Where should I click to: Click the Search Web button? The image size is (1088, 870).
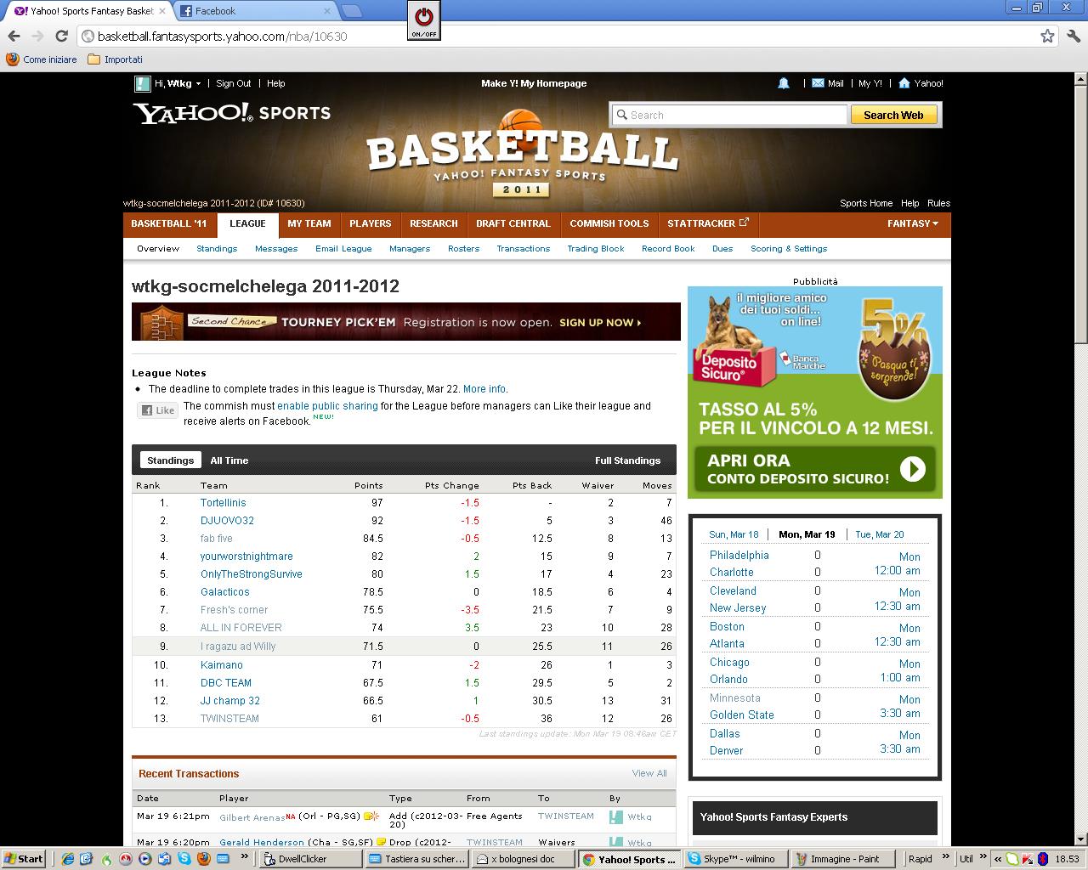(x=893, y=115)
